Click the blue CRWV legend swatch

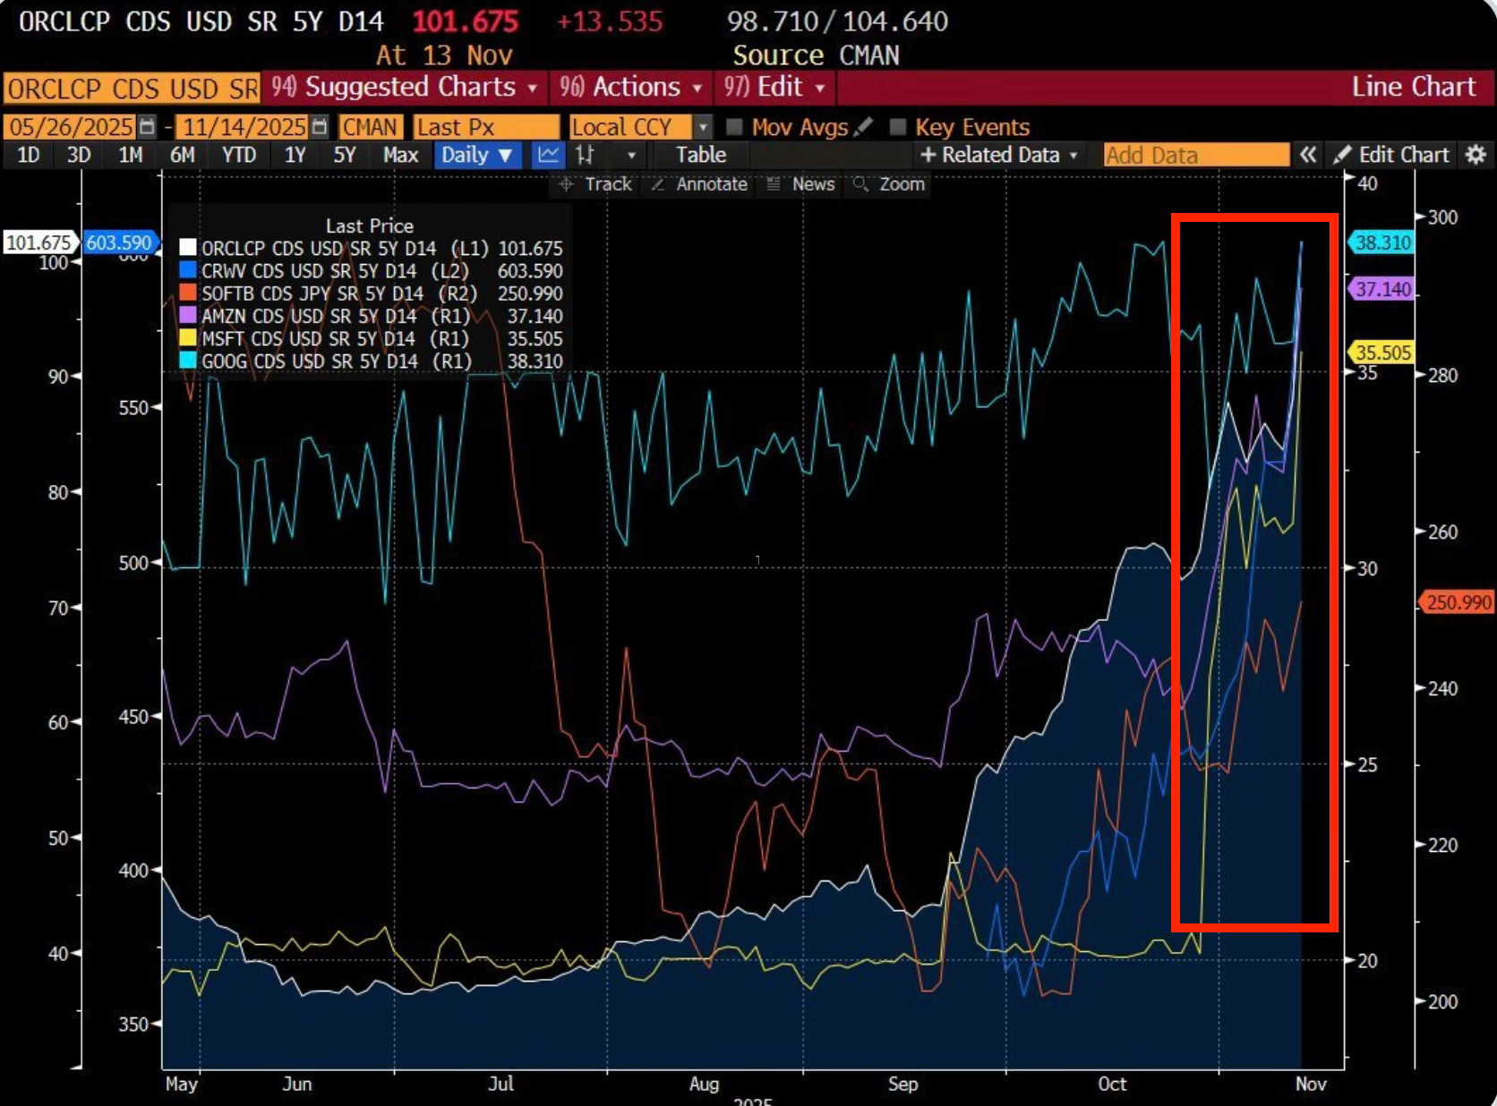(187, 270)
